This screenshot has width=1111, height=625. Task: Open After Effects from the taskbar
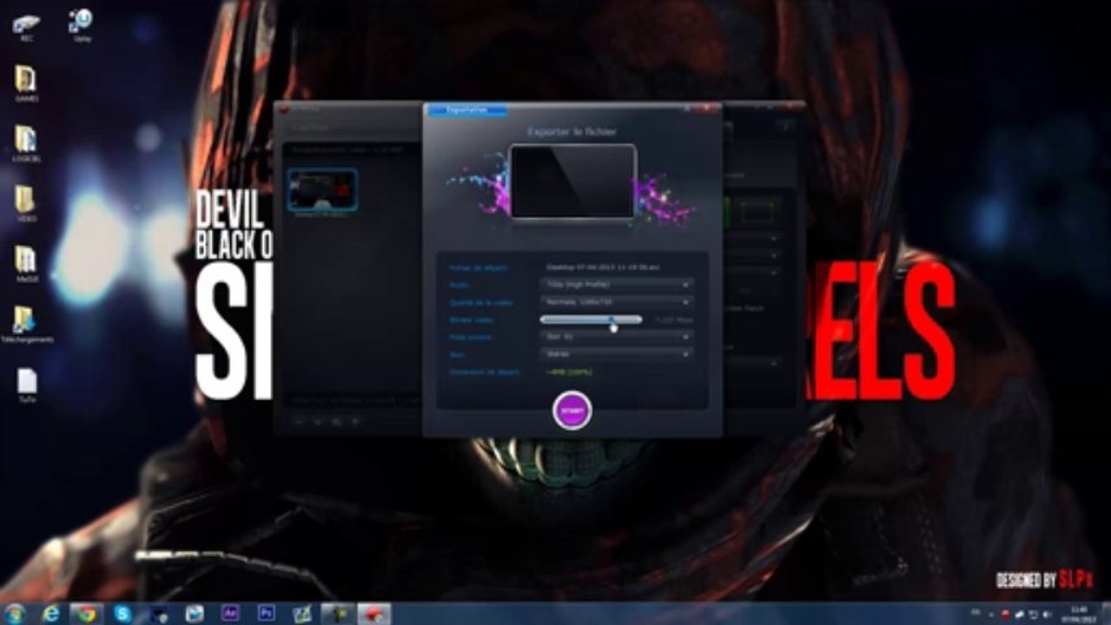click(230, 613)
